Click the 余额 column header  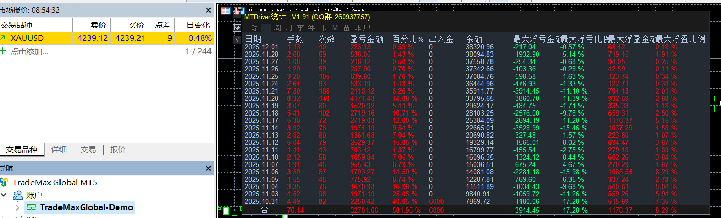[474, 39]
